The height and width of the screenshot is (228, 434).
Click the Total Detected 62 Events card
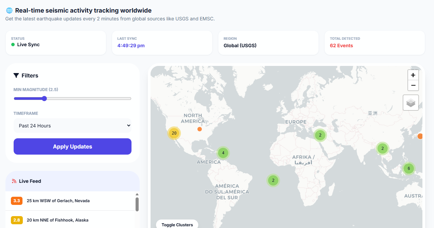(374, 42)
